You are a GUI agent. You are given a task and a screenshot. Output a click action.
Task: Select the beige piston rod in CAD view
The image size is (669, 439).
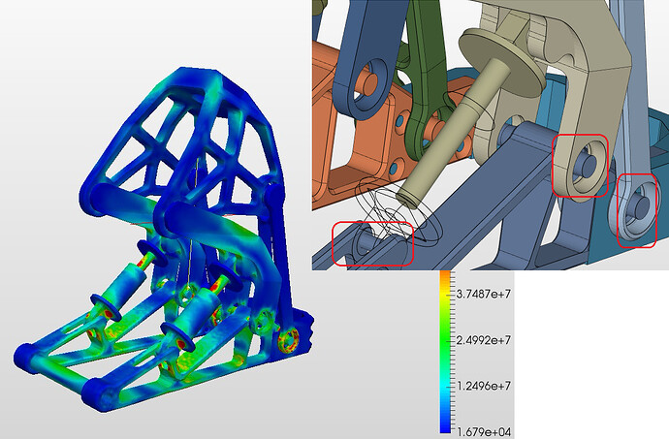[x=452, y=132]
